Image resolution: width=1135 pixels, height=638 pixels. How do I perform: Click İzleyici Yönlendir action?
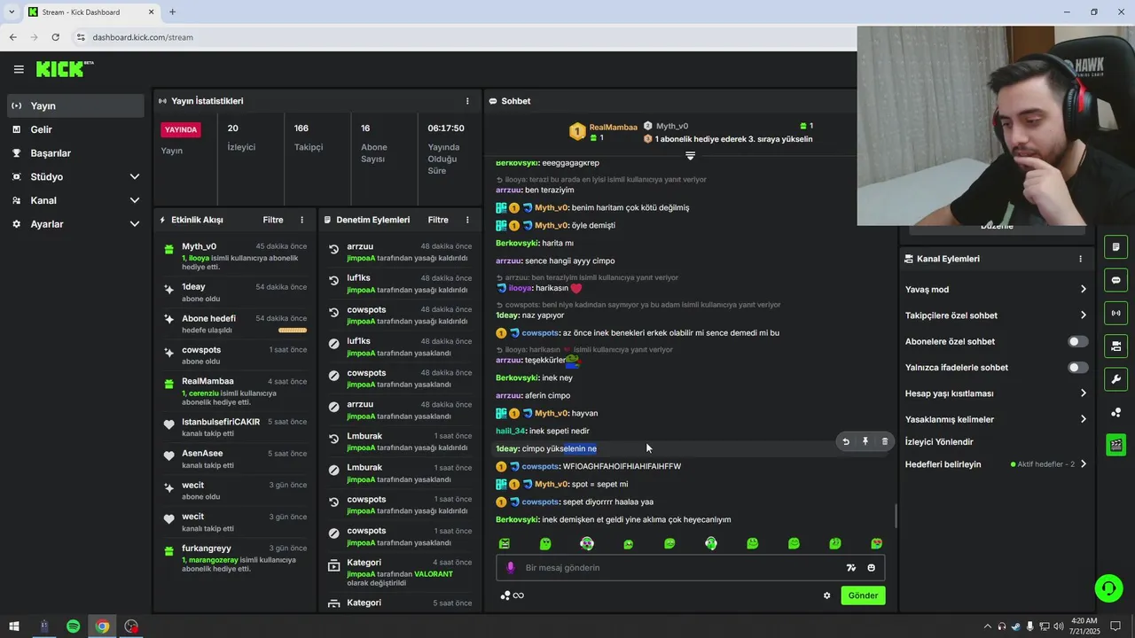tap(939, 441)
